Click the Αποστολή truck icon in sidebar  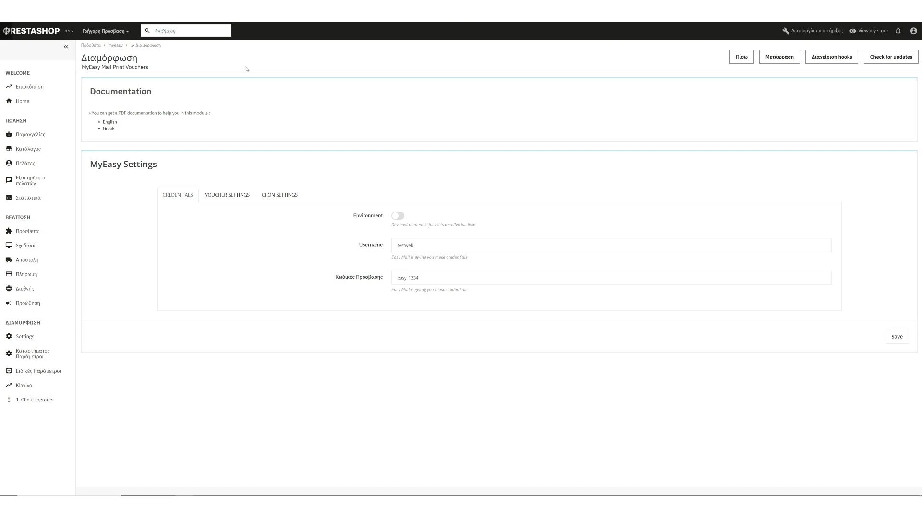[9, 260]
